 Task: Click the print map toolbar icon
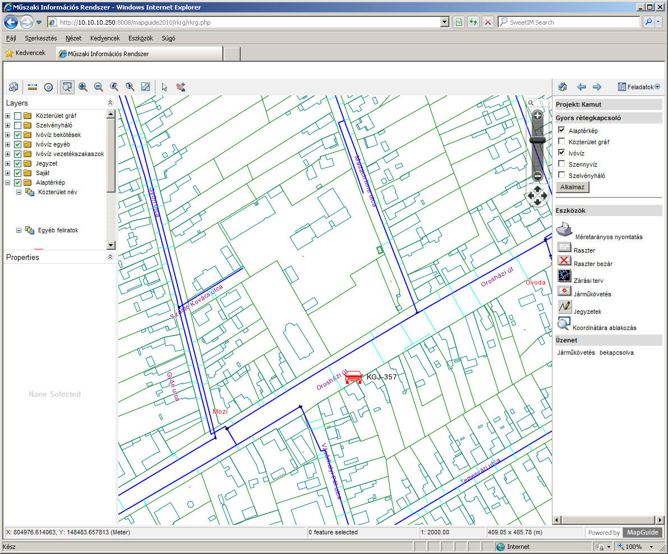[13, 87]
